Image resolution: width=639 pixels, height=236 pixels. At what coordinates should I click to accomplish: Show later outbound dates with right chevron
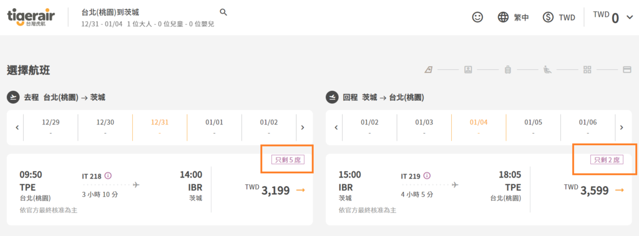coord(303,128)
